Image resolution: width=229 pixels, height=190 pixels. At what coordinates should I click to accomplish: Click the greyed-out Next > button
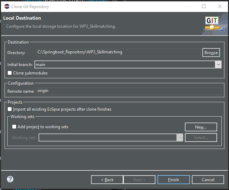[x=139, y=179]
